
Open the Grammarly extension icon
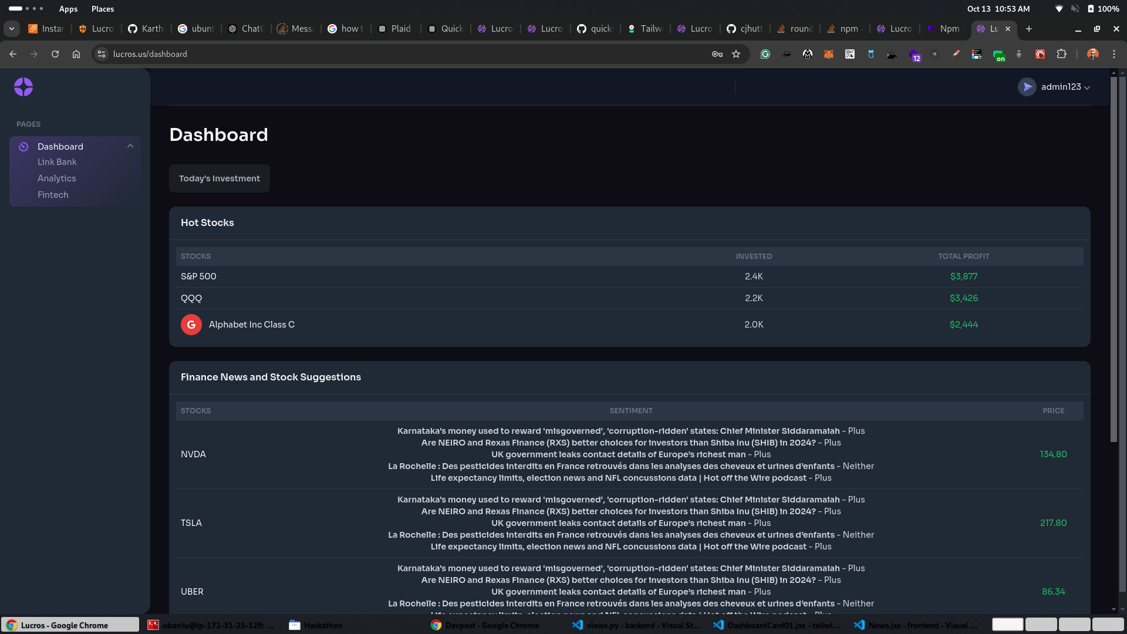[x=765, y=54]
